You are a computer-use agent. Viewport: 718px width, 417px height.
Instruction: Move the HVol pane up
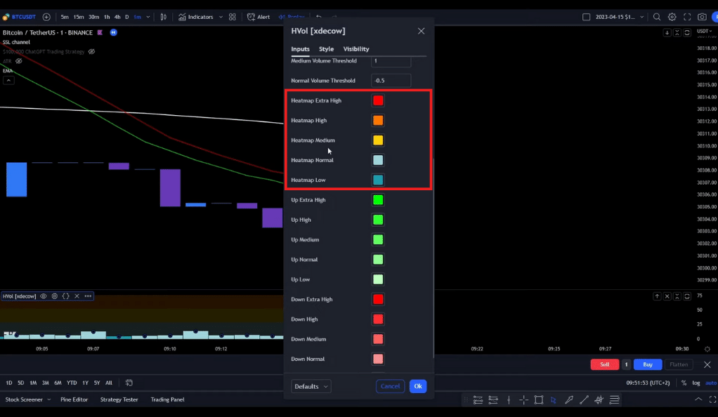657,296
